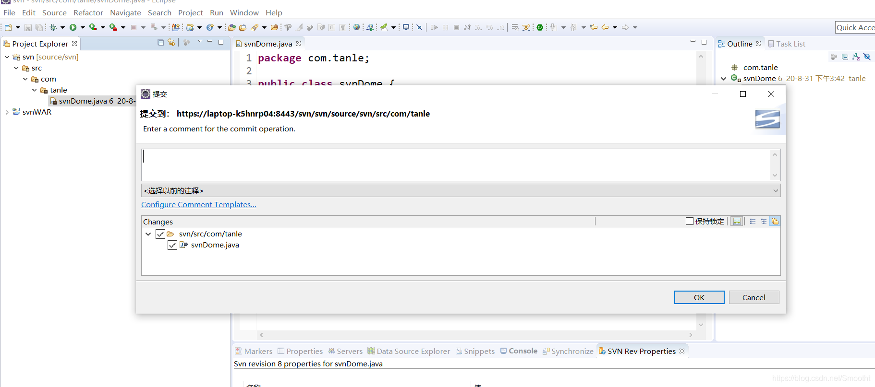This screenshot has height=387, width=875.
Task: Click the blue monitor console icon
Action: tap(406, 27)
